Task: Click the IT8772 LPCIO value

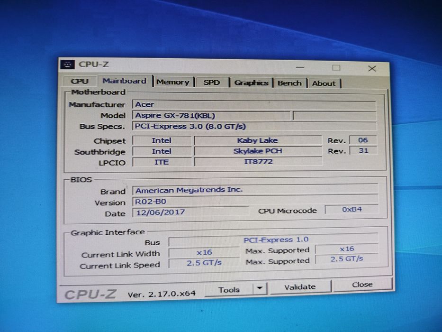Action: 258,162
